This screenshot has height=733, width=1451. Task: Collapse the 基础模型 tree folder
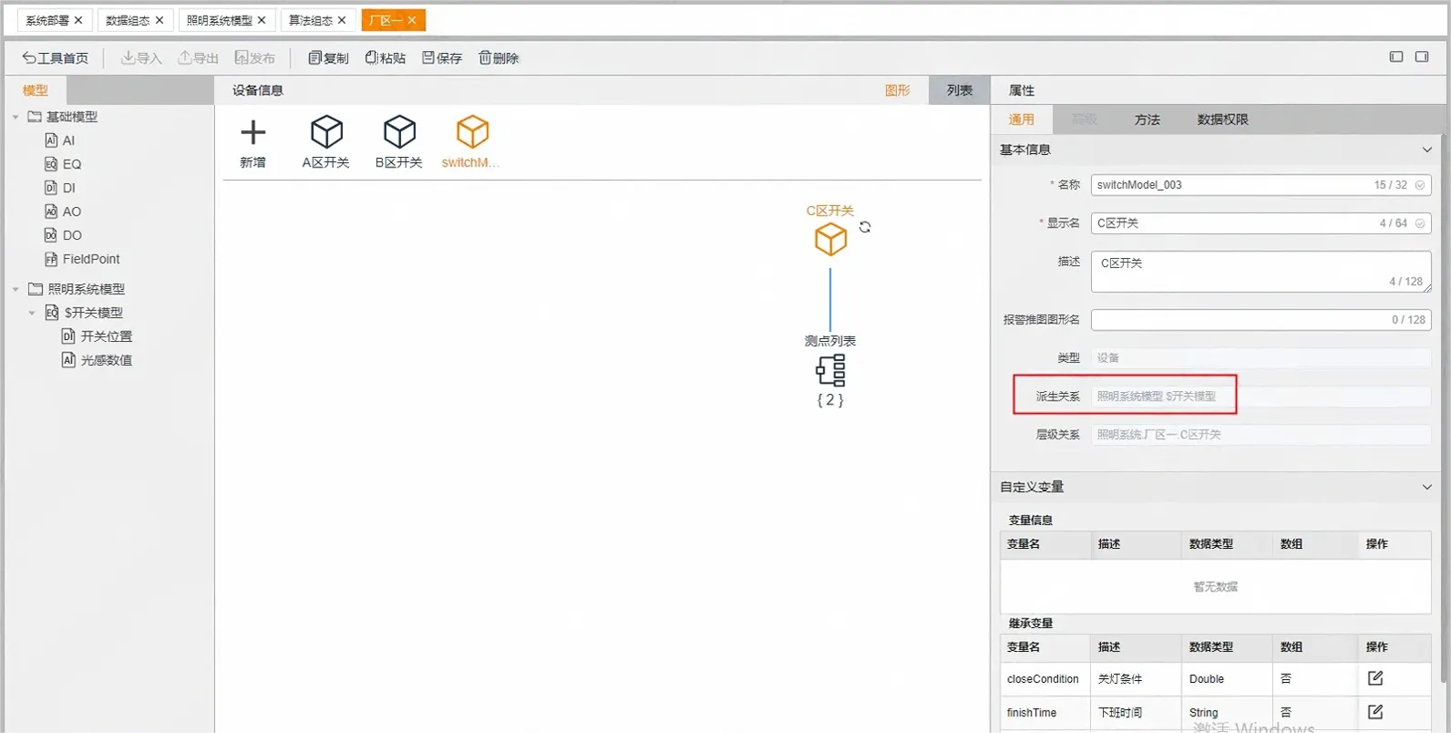pyautogui.click(x=15, y=117)
